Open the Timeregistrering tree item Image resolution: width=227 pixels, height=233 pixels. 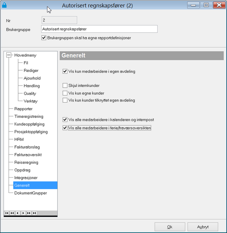pyautogui.click(x=29, y=116)
